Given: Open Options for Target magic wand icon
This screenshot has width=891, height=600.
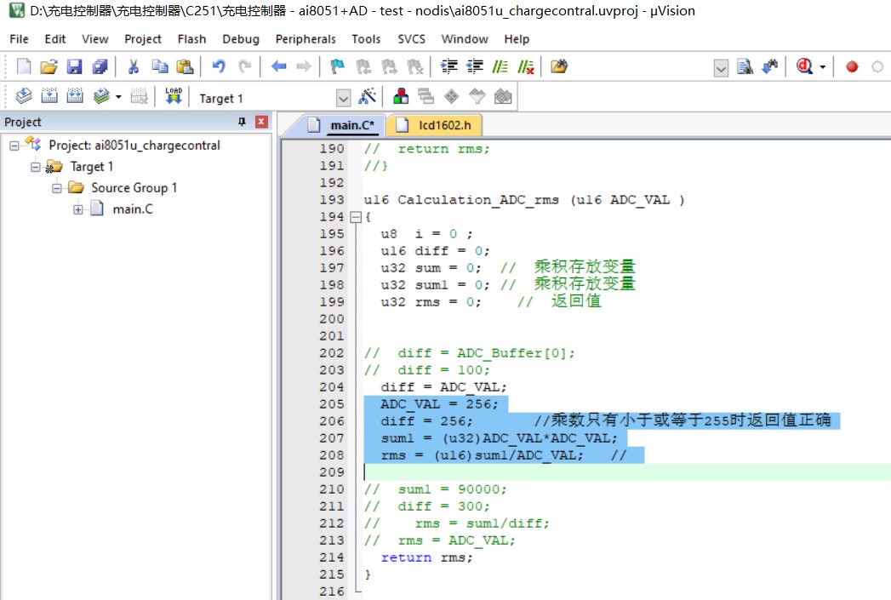Looking at the screenshot, I should click(368, 97).
